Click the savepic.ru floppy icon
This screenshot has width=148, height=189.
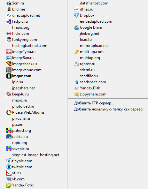[x=9, y=149]
